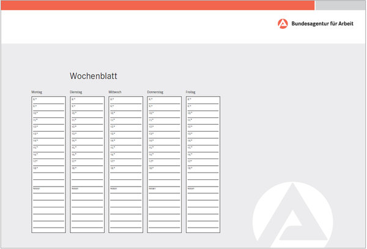Click the Notizen label in Mittwoch column
Viewport: 367px width, 249px height.
click(113, 188)
